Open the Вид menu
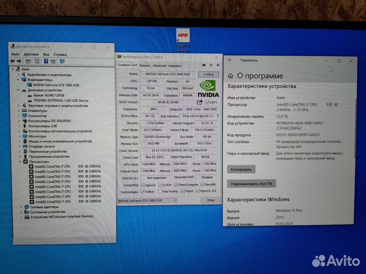The width and height of the screenshot is (366, 274). (46, 54)
